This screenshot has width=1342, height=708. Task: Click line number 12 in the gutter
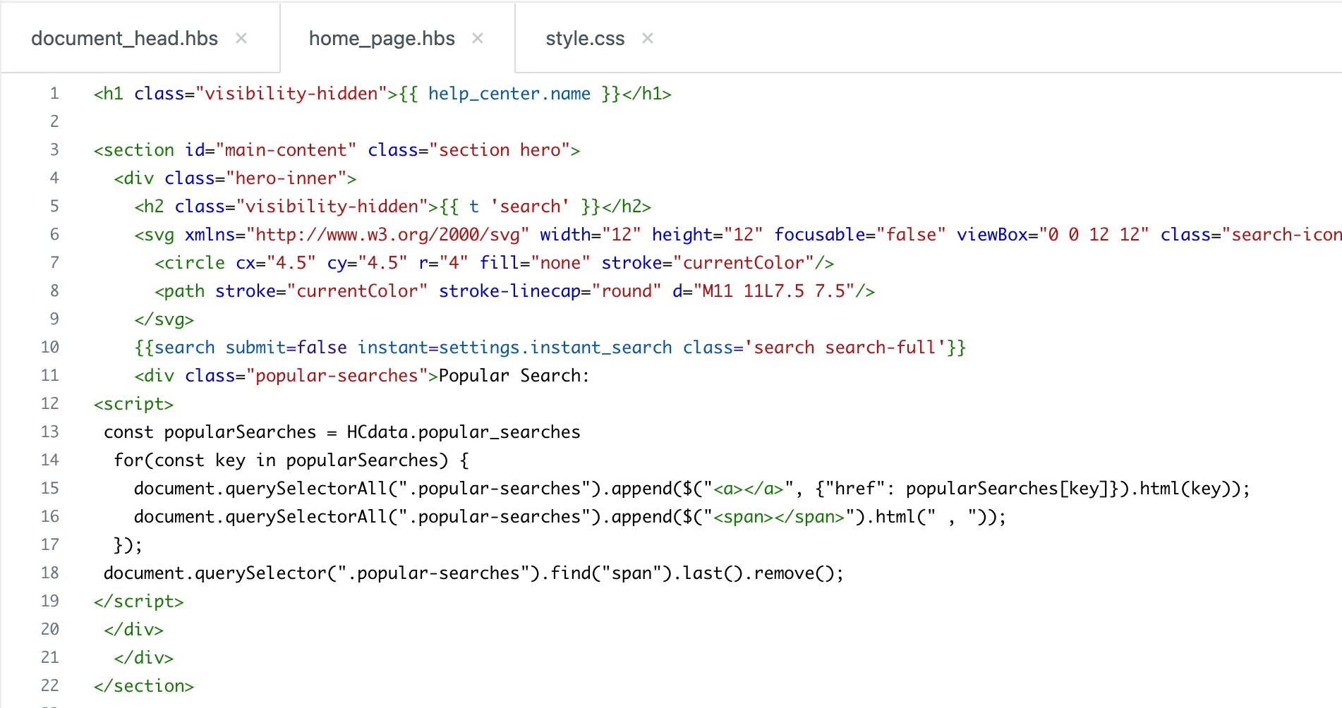(49, 404)
